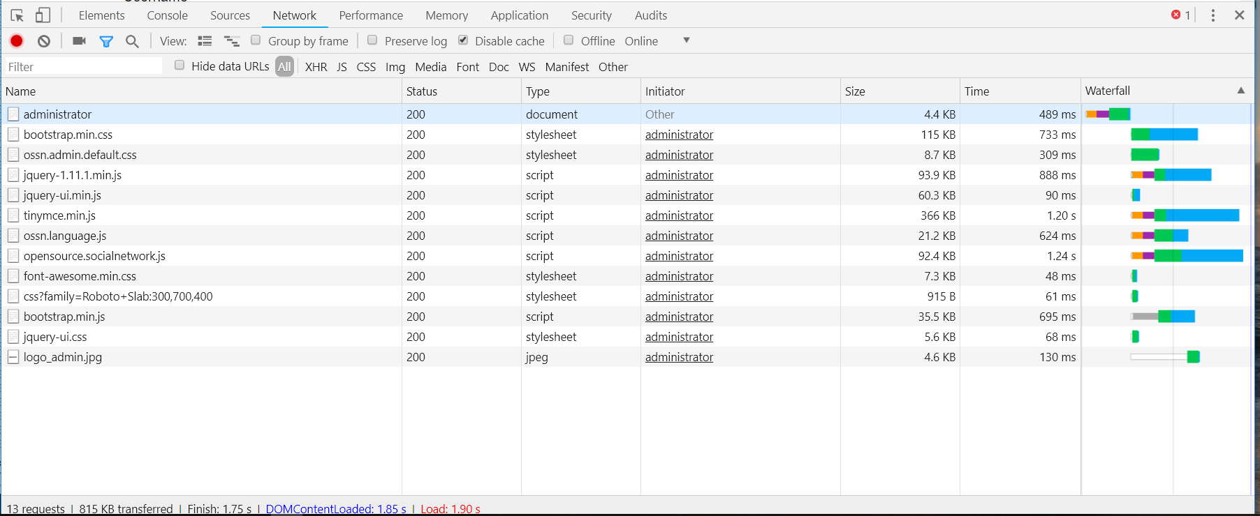Switch to the Console tab
This screenshot has height=516, width=1260.
point(167,15)
